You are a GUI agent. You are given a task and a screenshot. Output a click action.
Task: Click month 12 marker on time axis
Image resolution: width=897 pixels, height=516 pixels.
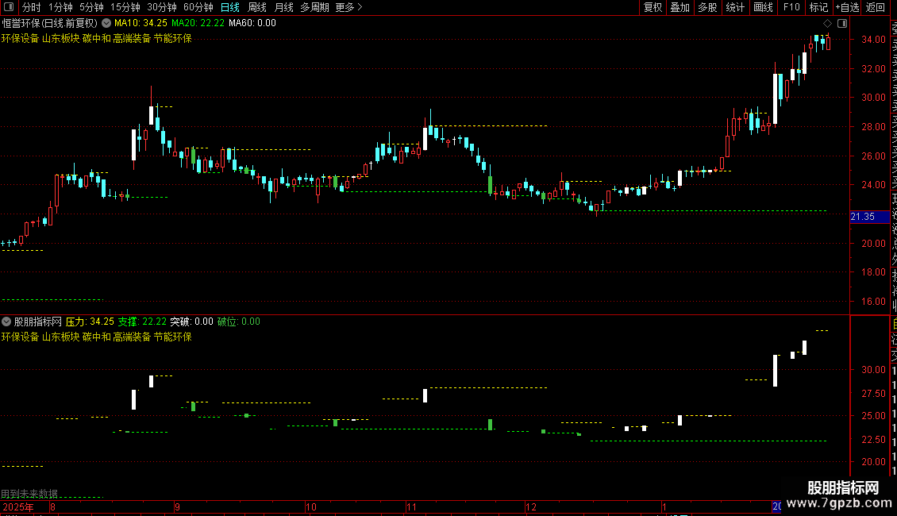pos(531,507)
